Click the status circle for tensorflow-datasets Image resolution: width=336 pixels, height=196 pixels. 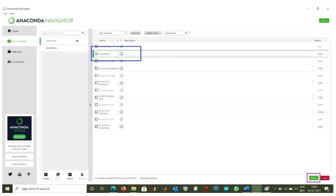(121, 68)
